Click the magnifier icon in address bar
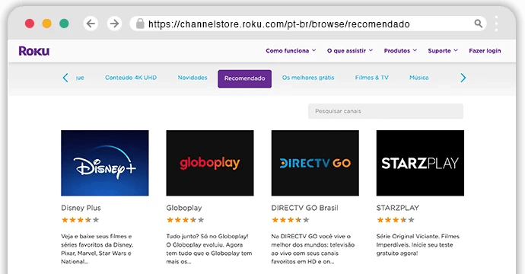 coord(478,24)
